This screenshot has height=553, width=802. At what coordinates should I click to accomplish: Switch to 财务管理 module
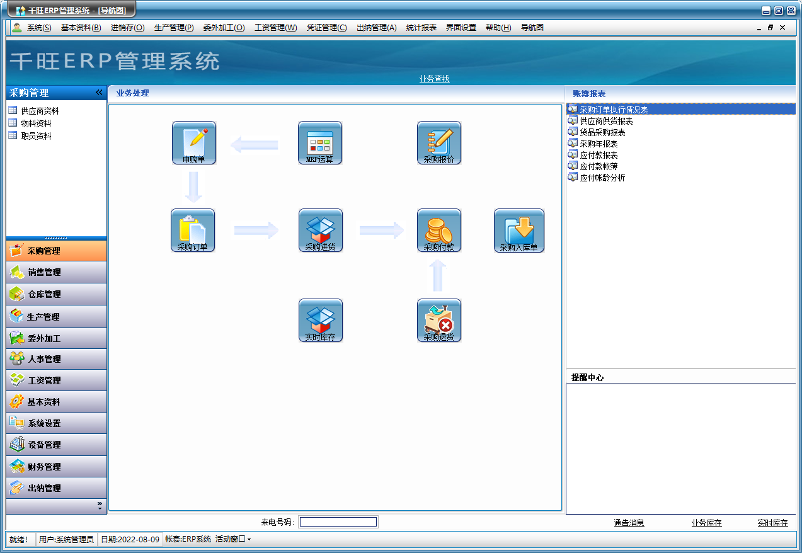point(56,467)
